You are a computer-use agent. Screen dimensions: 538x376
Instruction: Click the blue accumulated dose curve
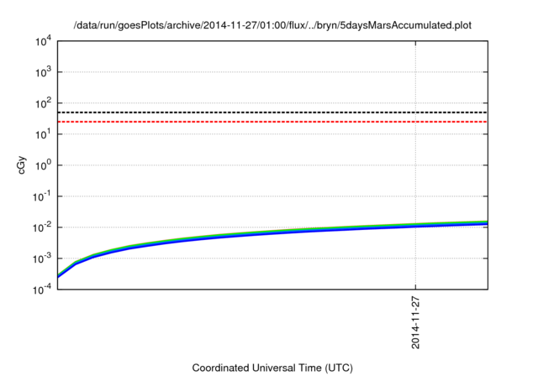[x=272, y=232]
